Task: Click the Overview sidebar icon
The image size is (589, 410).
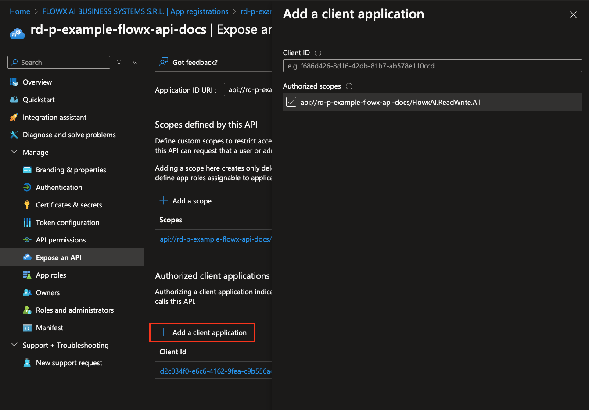Action: coord(14,82)
